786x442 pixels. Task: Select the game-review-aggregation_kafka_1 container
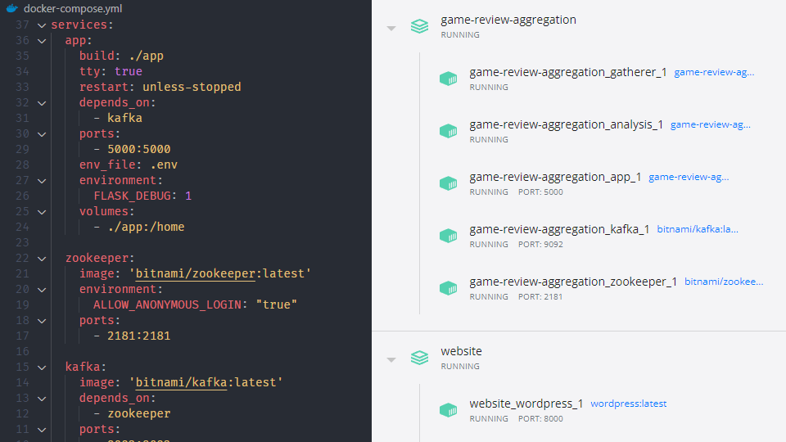[559, 229]
